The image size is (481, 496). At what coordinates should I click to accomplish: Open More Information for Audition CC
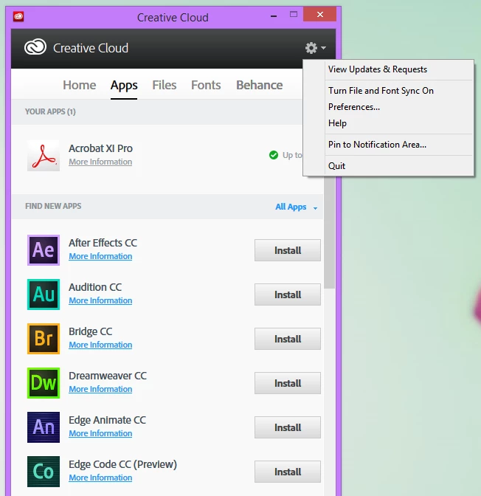click(100, 300)
